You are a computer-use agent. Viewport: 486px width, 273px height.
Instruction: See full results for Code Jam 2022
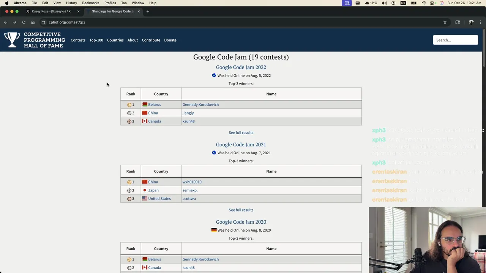(241, 133)
